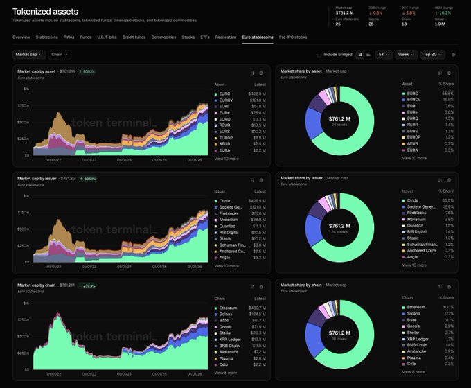Click the asset donut chart center $761.2 M

coord(339,119)
